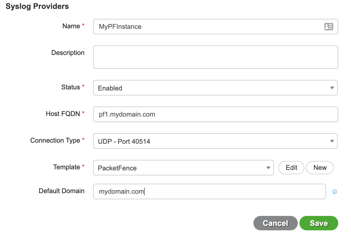Open the Connection Type selector showing UDP - Port 40514
The height and width of the screenshot is (237, 351).
tap(194, 141)
